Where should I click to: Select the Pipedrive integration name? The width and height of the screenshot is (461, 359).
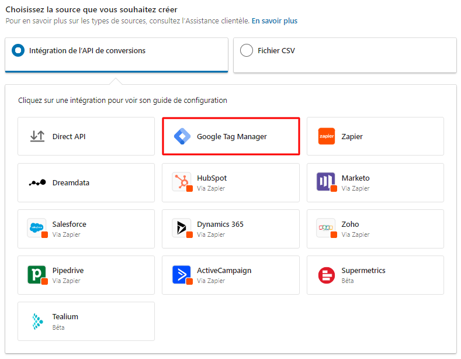click(x=68, y=271)
